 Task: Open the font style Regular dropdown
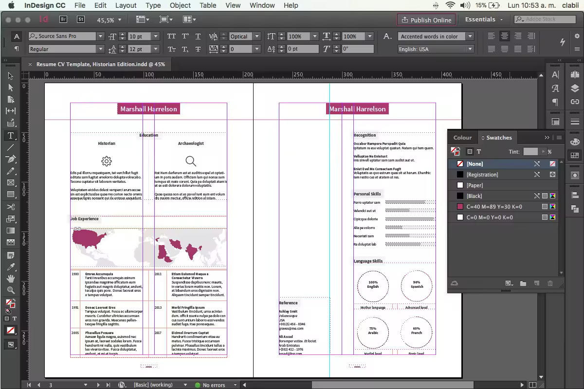tap(100, 49)
